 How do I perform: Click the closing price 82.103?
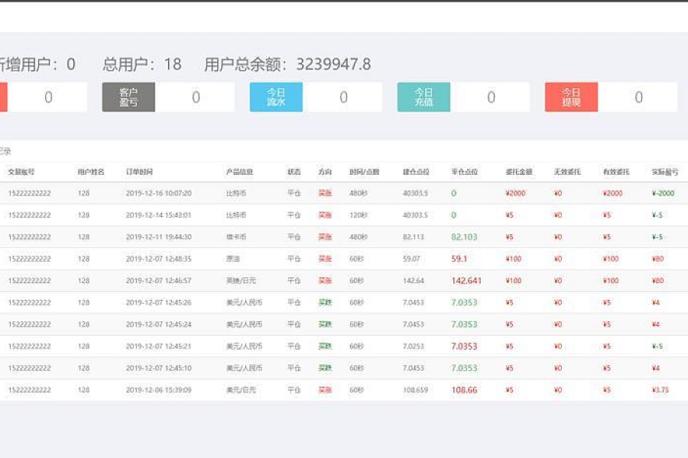coord(464,237)
